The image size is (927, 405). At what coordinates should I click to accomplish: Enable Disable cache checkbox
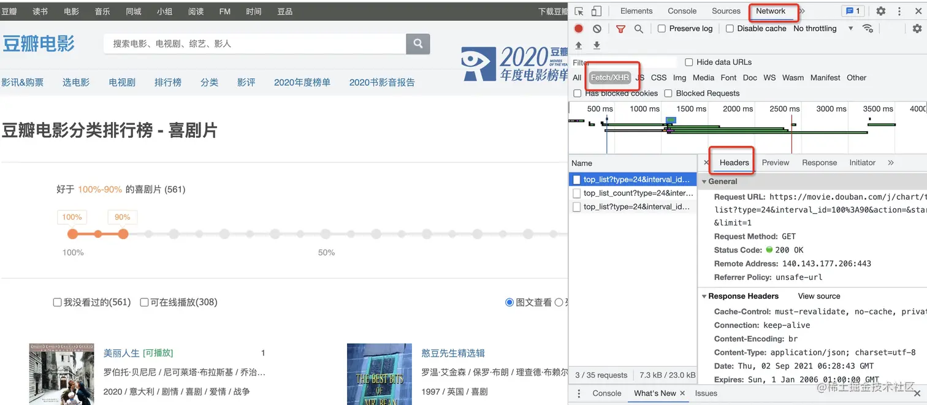tap(730, 28)
